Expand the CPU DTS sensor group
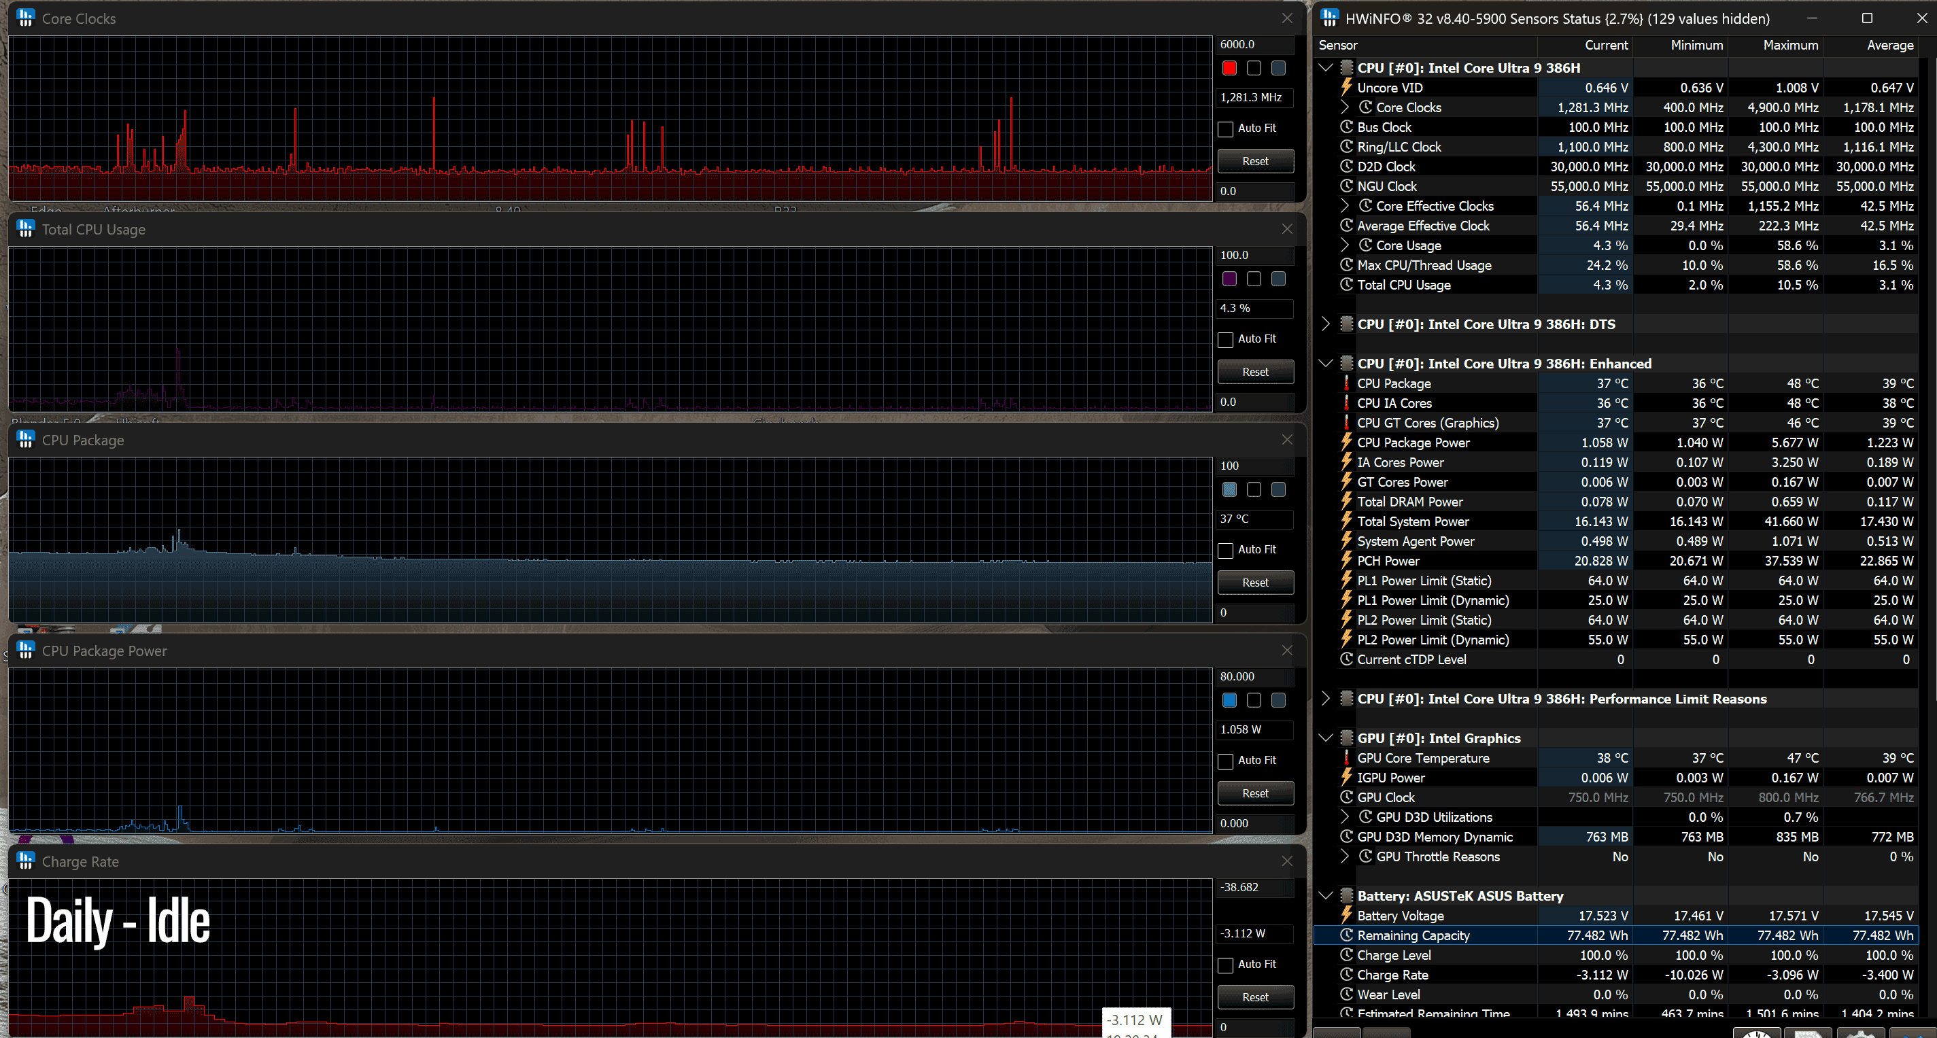Viewport: 1937px width, 1038px height. coord(1326,324)
